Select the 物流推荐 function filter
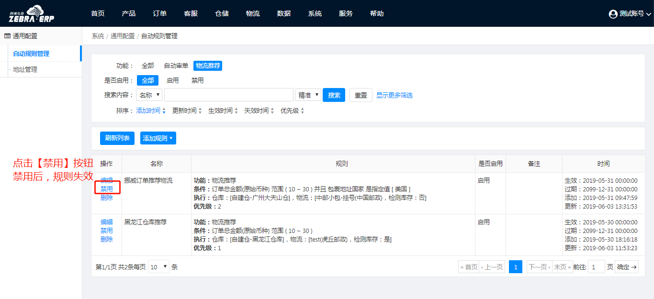Image resolution: width=654 pixels, height=299 pixels. (x=208, y=66)
